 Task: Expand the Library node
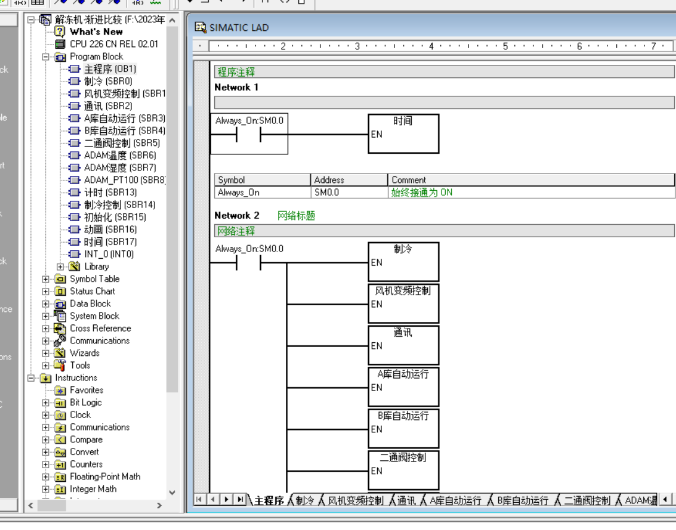(x=61, y=267)
